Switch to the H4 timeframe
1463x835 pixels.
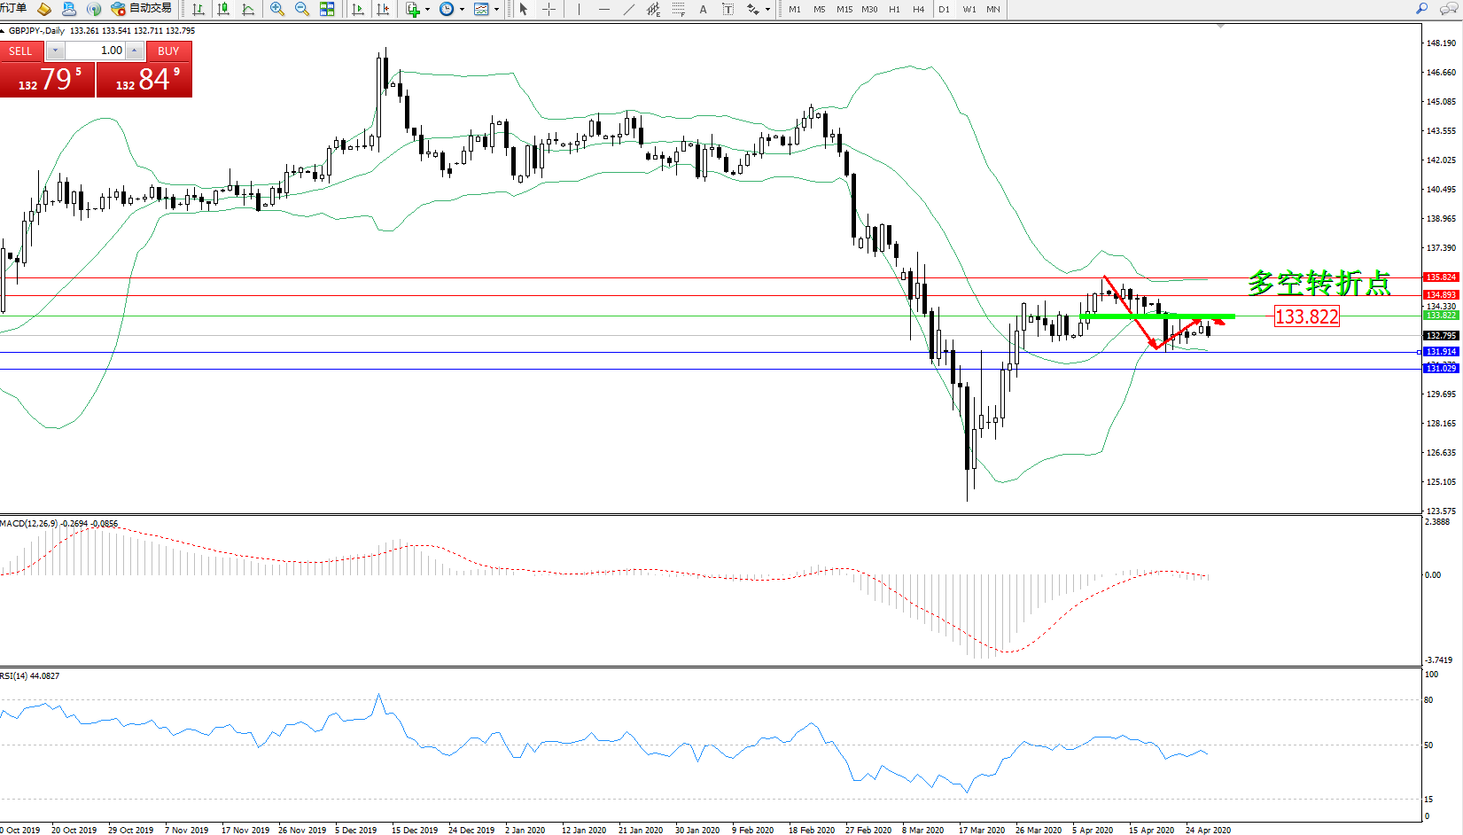coord(918,9)
